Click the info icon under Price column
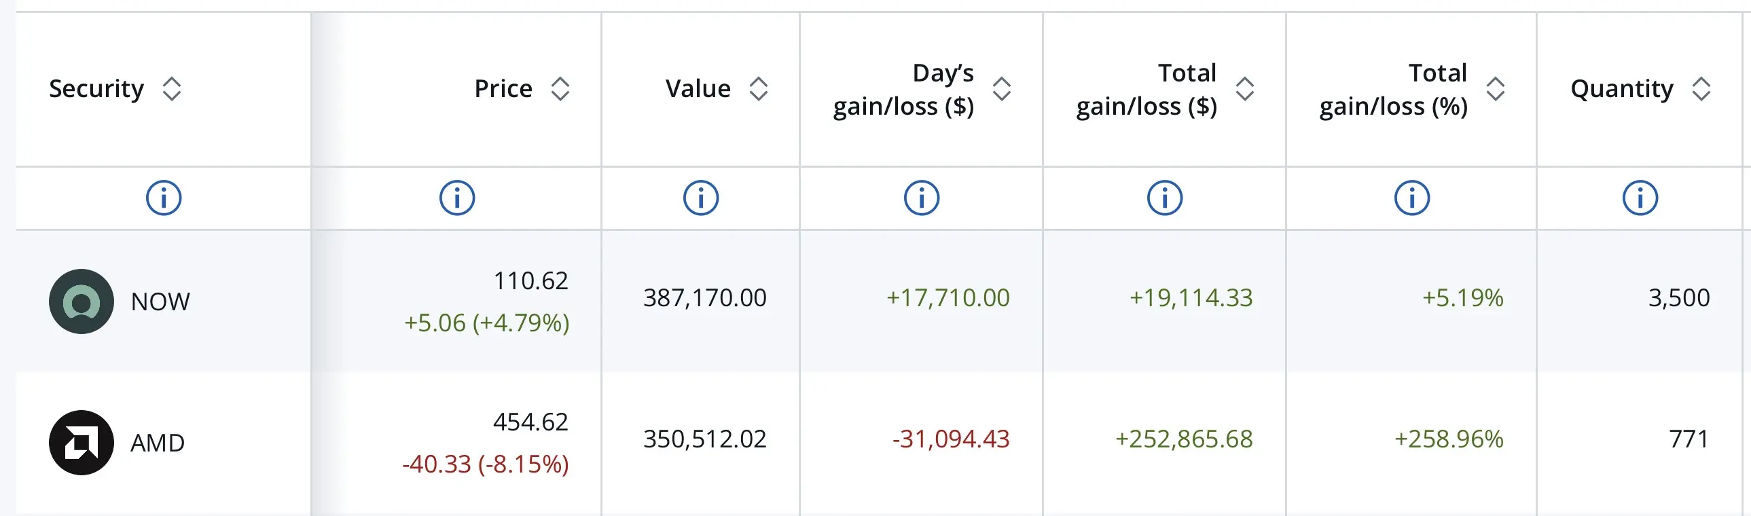Image resolution: width=1751 pixels, height=516 pixels. 457,198
